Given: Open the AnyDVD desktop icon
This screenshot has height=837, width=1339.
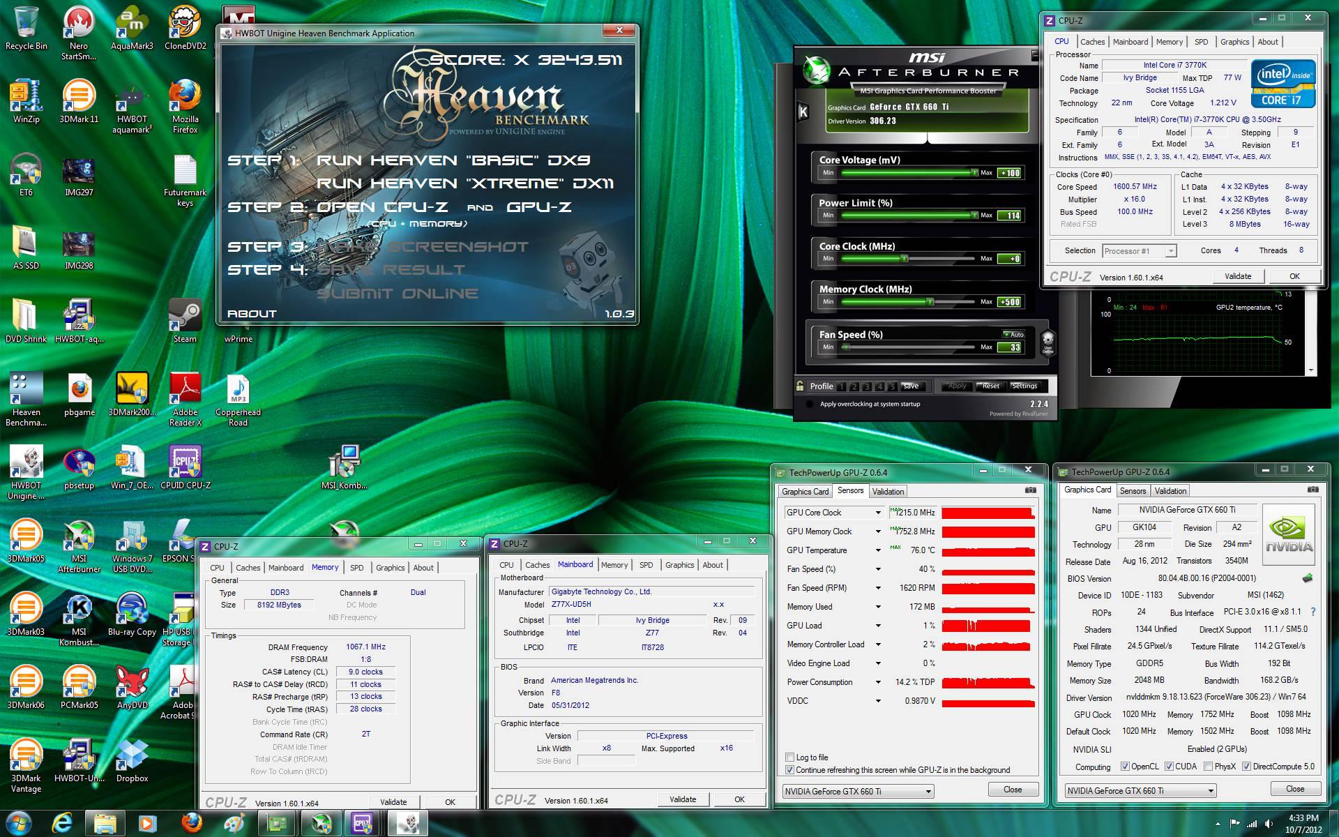Looking at the screenshot, I should (x=132, y=687).
